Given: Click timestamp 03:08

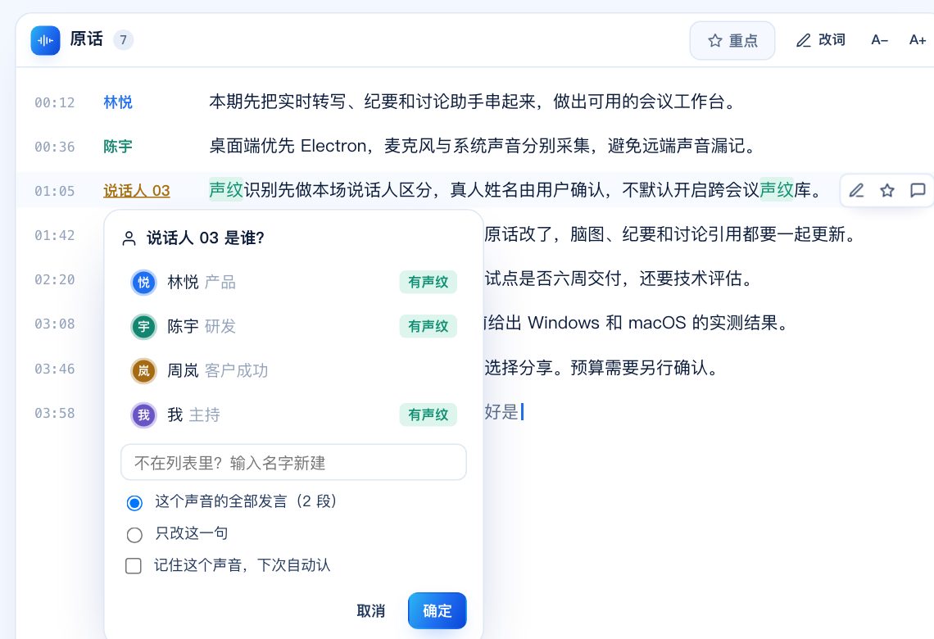Looking at the screenshot, I should [x=55, y=324].
